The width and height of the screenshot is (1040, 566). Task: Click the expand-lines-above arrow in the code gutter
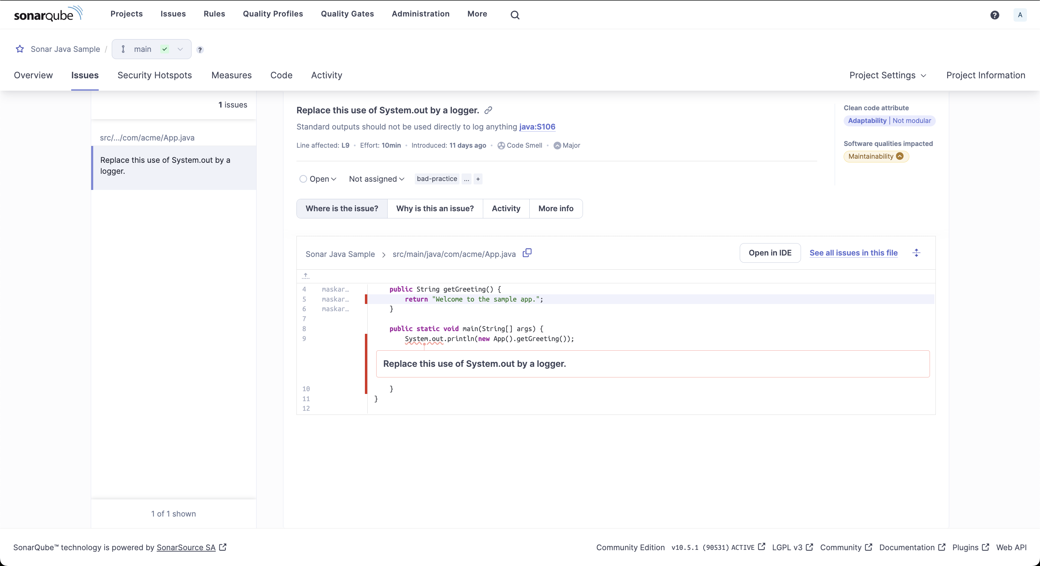click(x=306, y=276)
